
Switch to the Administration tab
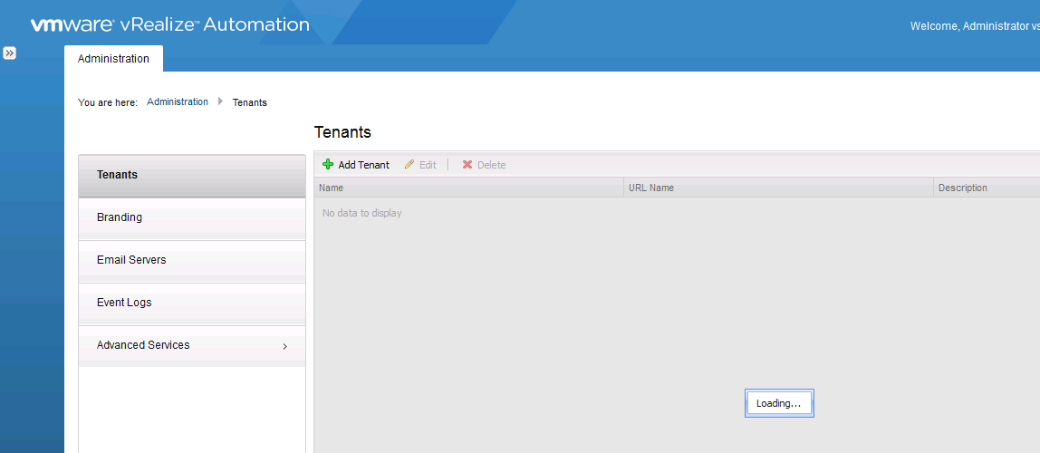[x=113, y=59]
